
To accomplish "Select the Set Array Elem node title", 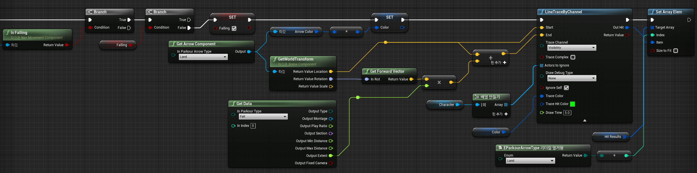I will [669, 12].
